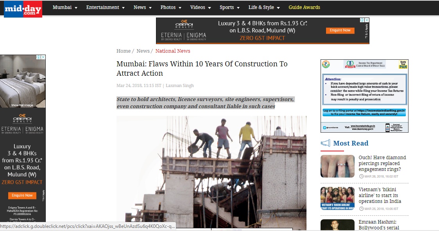Screen dimensions: 439x231
Task: Click the e-filing portal link in tax ad
Action: (364, 112)
